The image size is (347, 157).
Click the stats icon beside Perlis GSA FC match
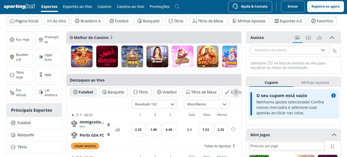[x=118, y=130]
